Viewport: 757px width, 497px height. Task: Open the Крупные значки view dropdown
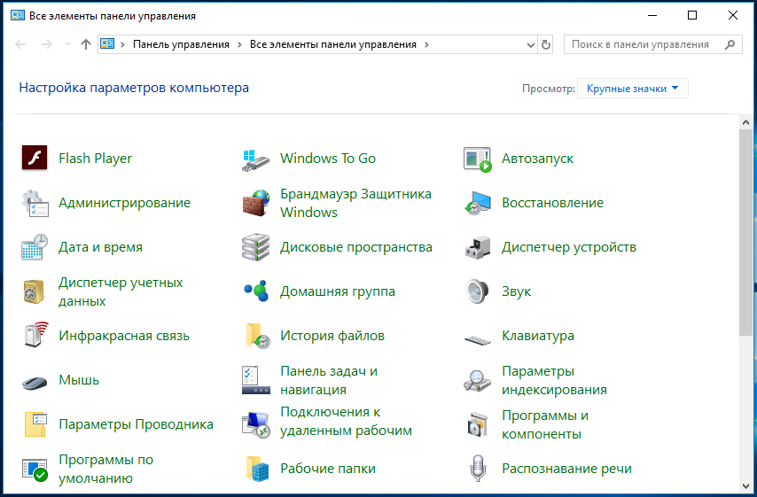(x=632, y=89)
